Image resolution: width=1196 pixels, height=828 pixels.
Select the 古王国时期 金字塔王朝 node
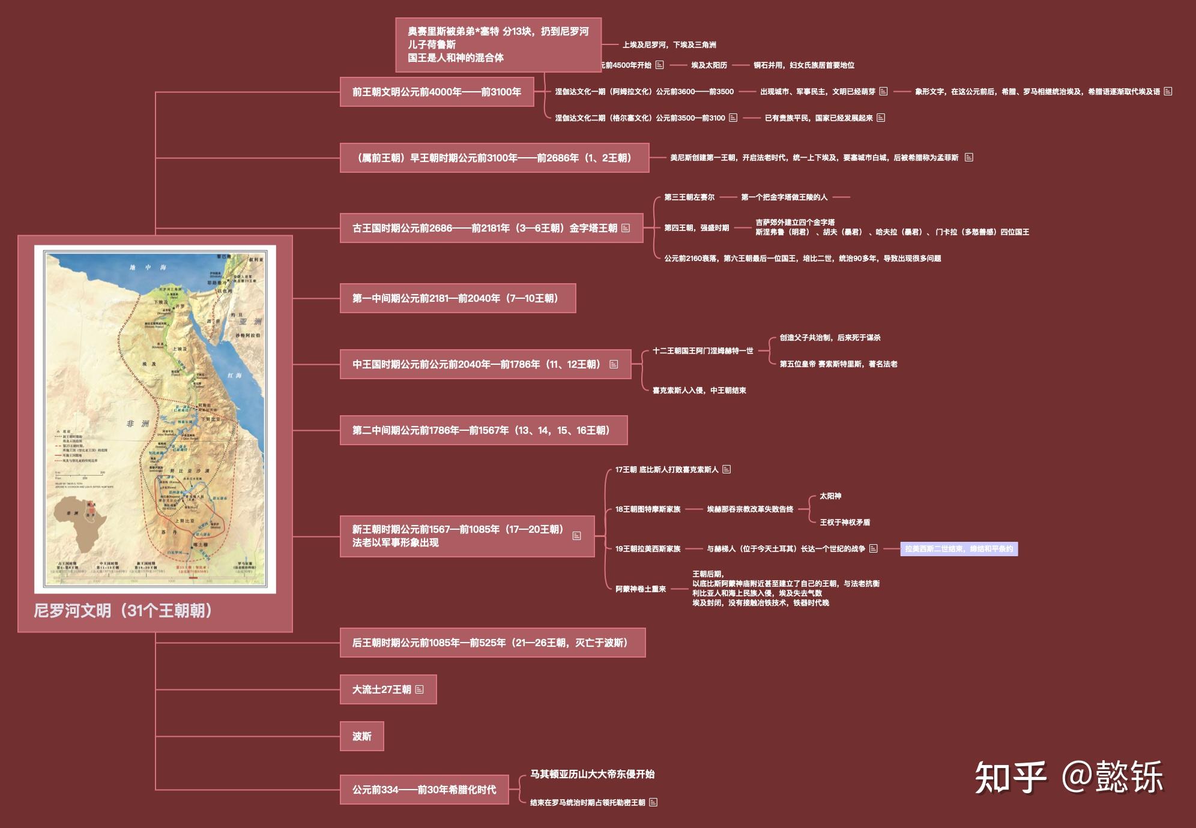click(492, 228)
